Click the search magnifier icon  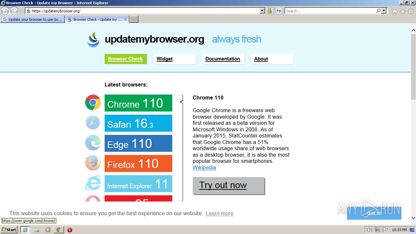[378, 11]
